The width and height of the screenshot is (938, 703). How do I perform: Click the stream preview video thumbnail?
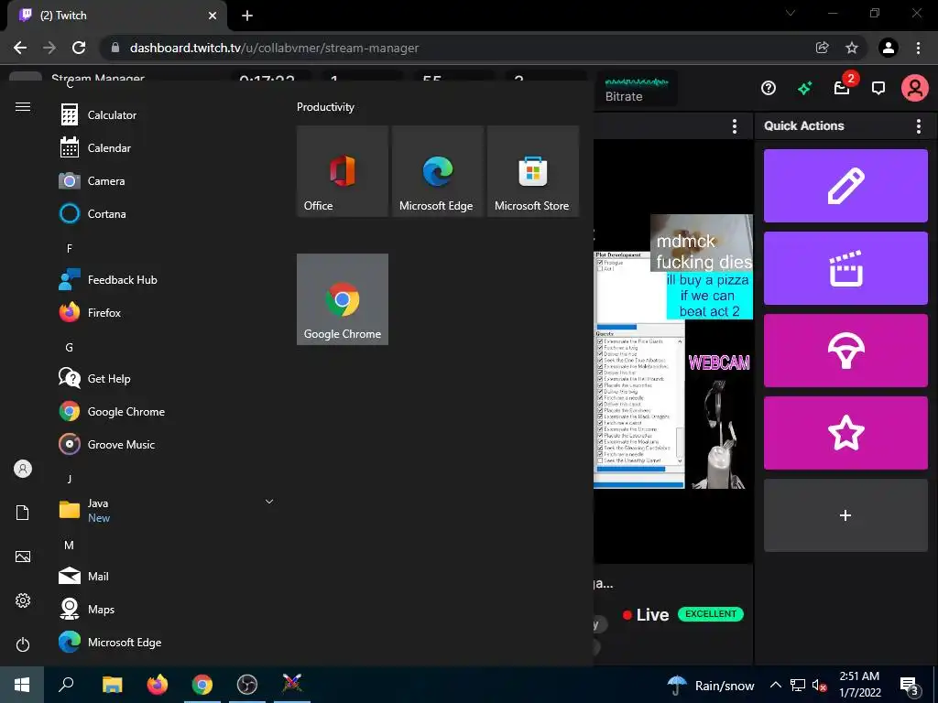[x=673, y=351]
